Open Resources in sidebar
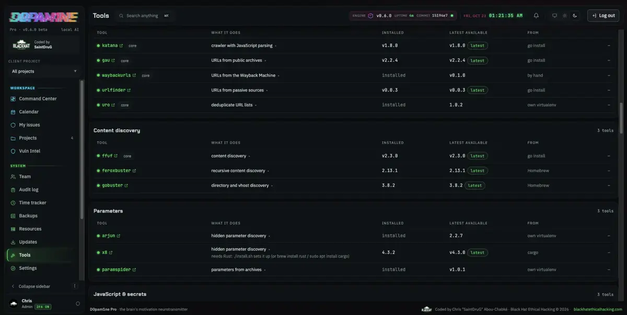The width and height of the screenshot is (627, 315). (42, 229)
